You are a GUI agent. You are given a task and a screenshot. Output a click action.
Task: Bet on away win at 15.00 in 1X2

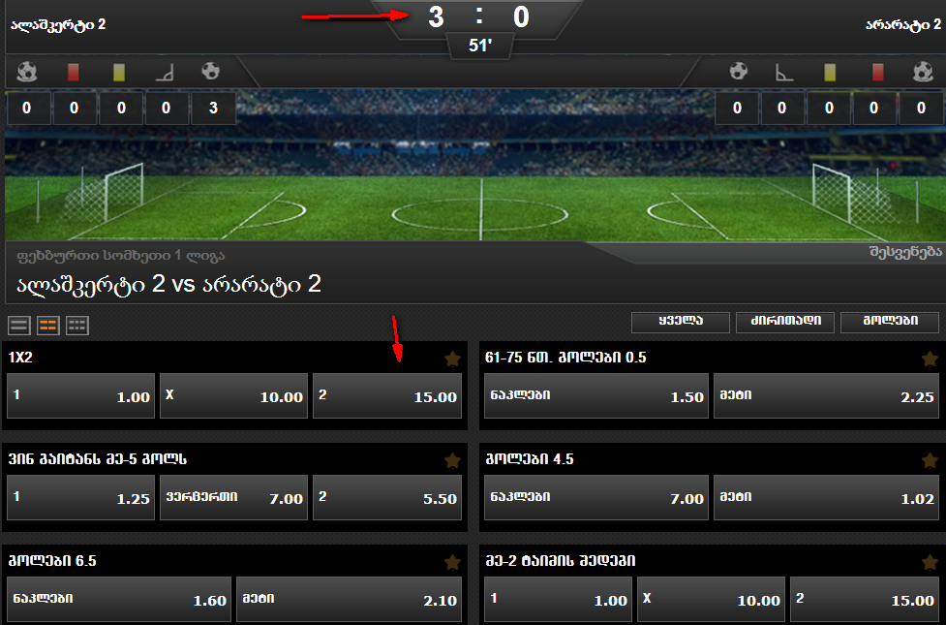[x=387, y=395]
